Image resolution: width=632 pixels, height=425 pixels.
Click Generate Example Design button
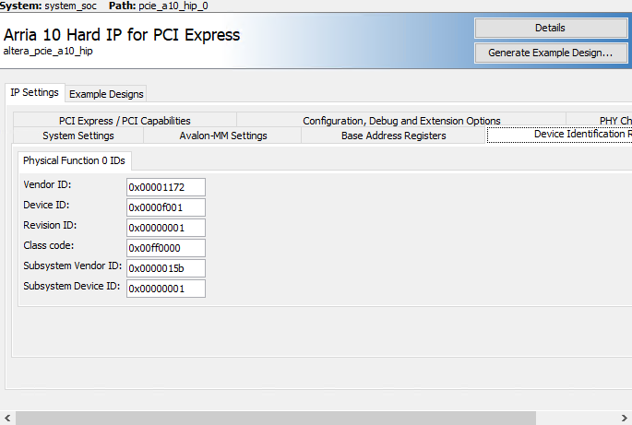[550, 53]
